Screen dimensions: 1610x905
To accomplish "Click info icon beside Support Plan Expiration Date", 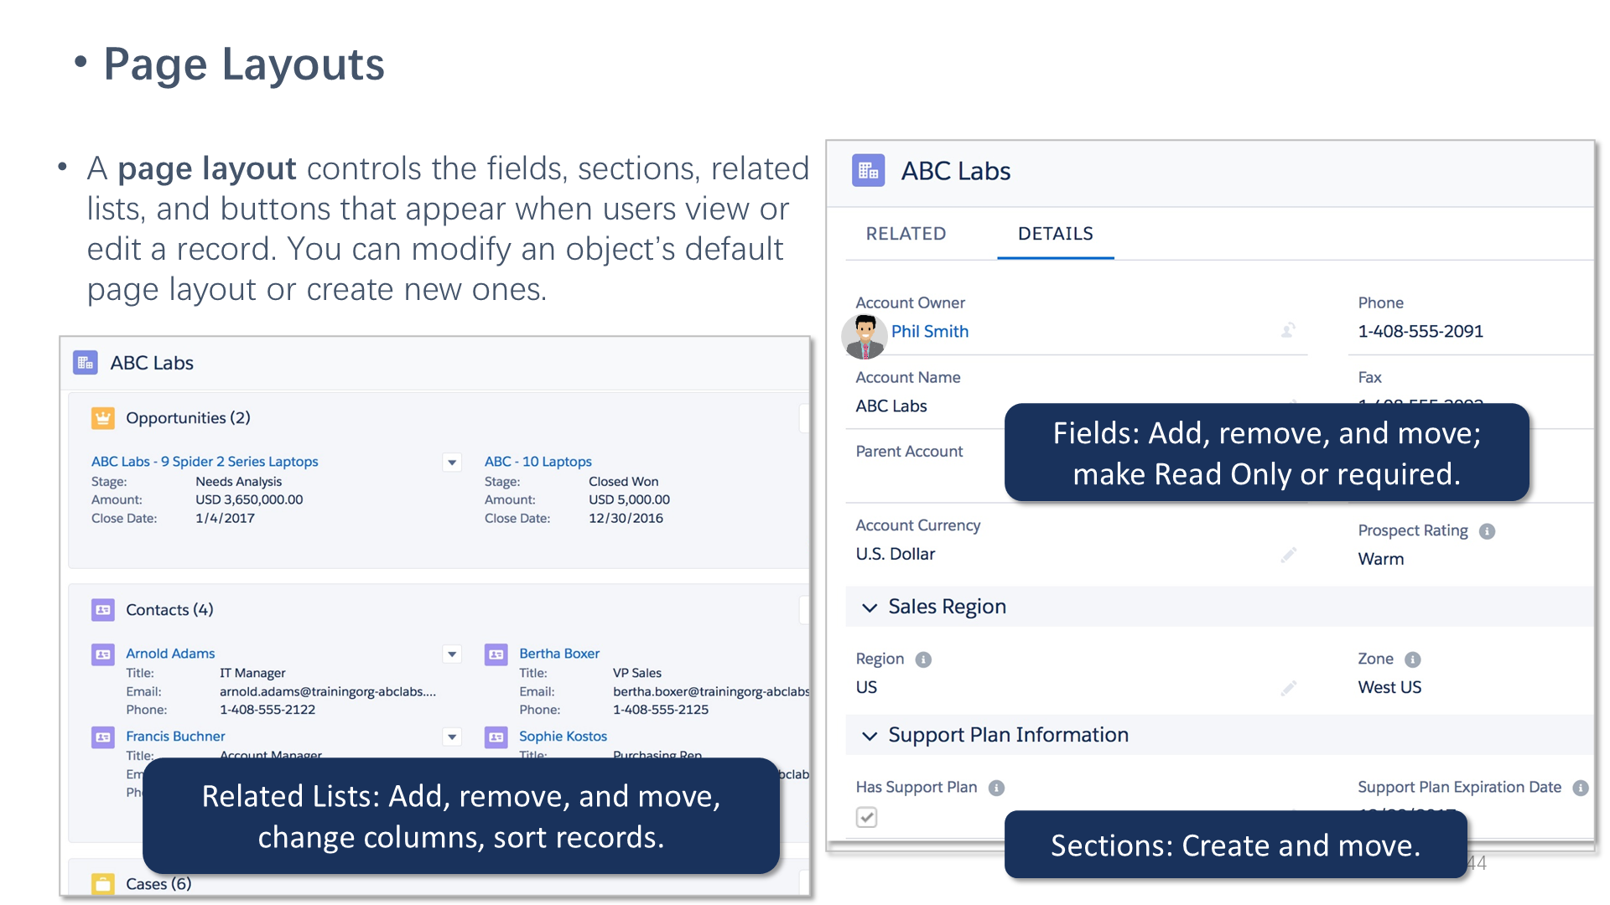I will tap(1581, 788).
